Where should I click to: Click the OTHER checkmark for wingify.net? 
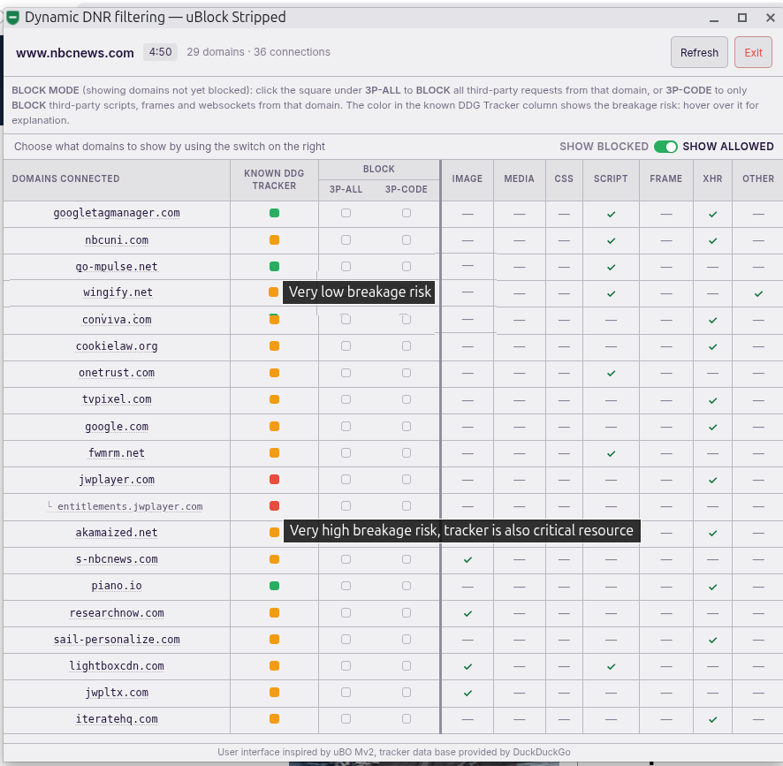click(x=758, y=293)
